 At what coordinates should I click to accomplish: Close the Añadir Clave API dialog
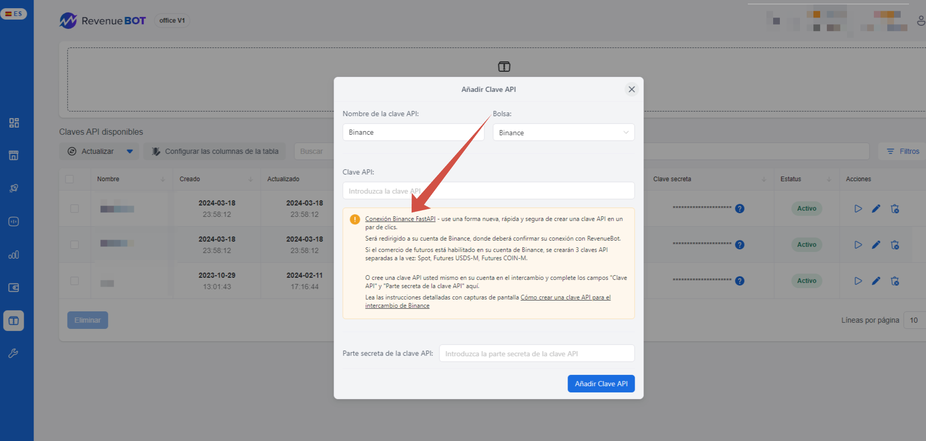632,89
